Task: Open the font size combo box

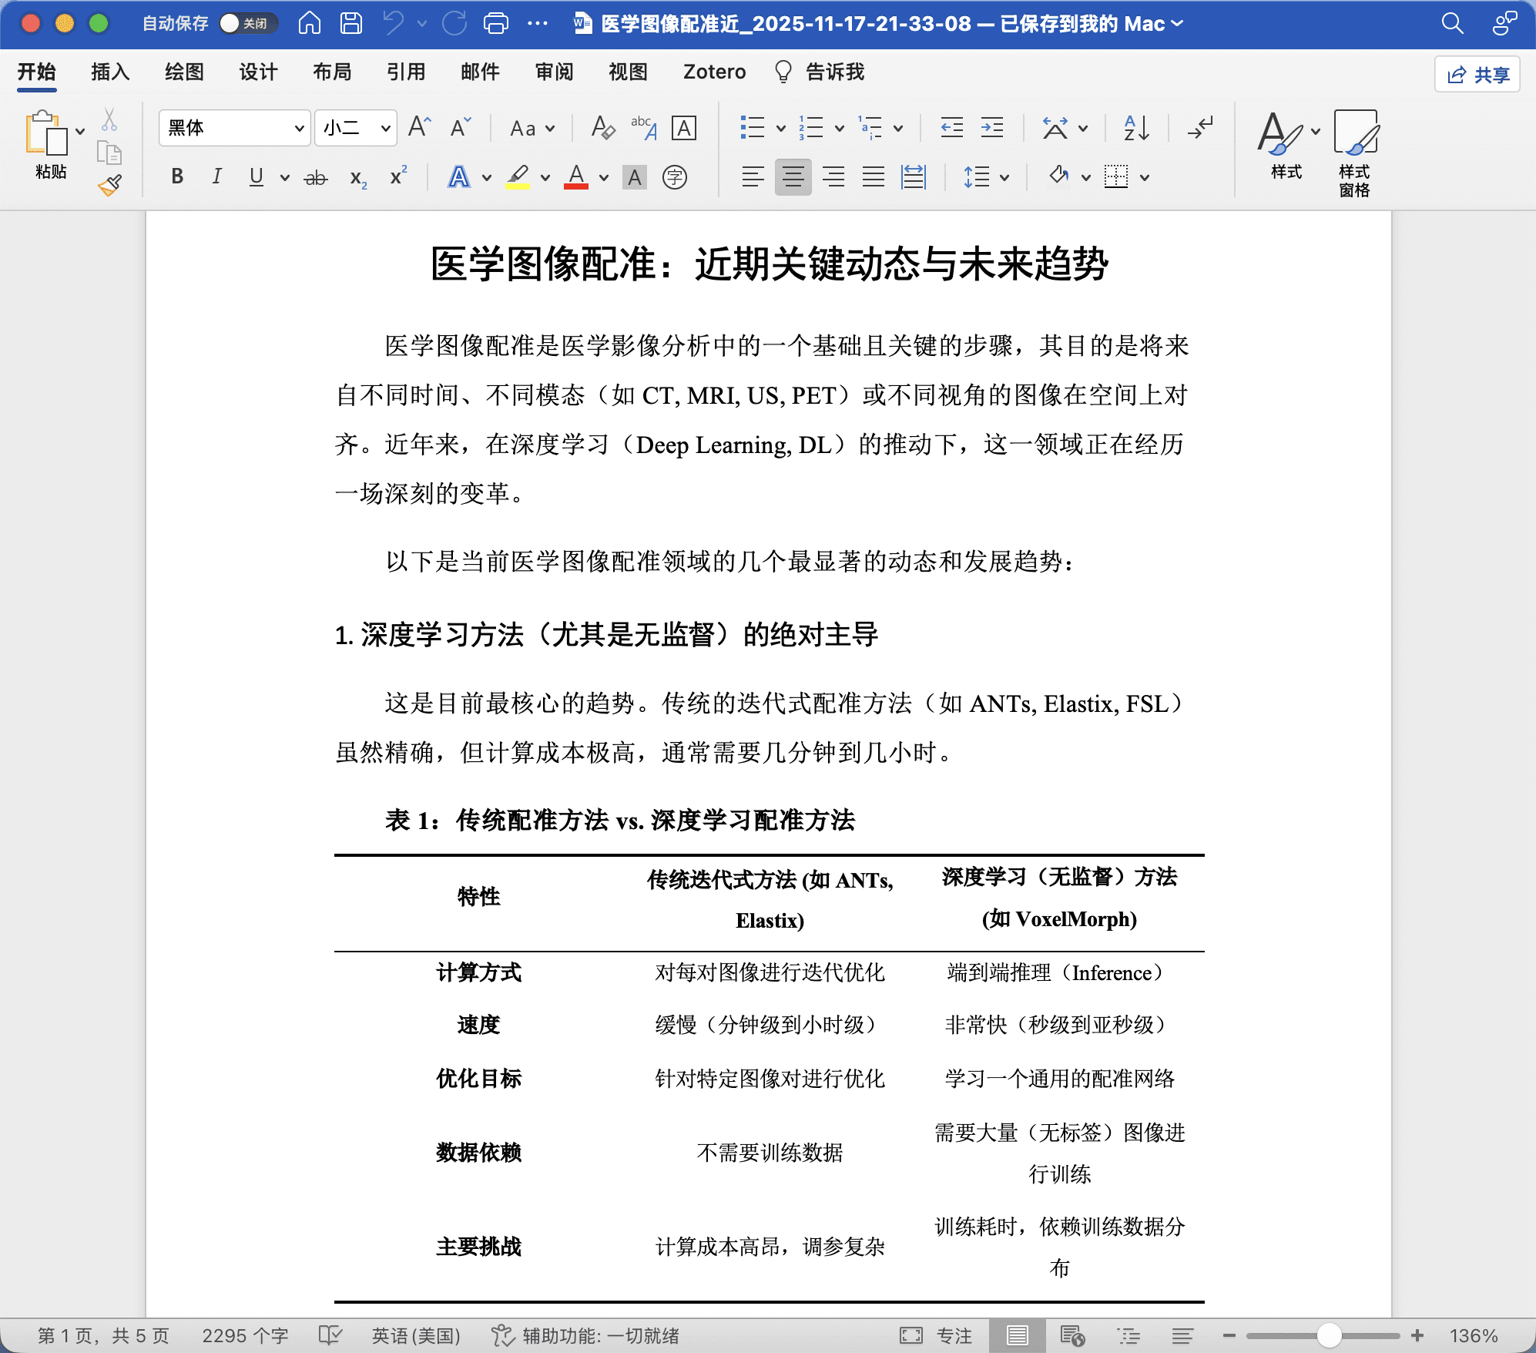Action: pos(385,129)
